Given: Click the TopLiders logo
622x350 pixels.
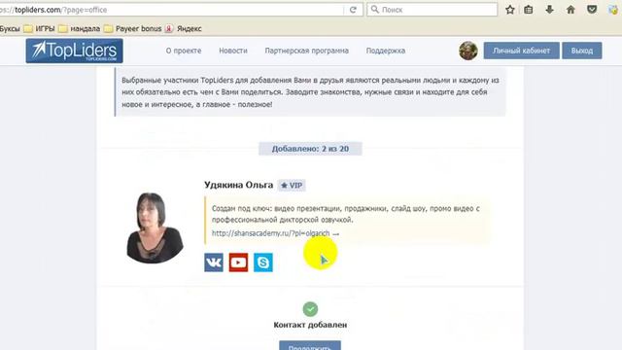Looking at the screenshot, I should pos(74,51).
